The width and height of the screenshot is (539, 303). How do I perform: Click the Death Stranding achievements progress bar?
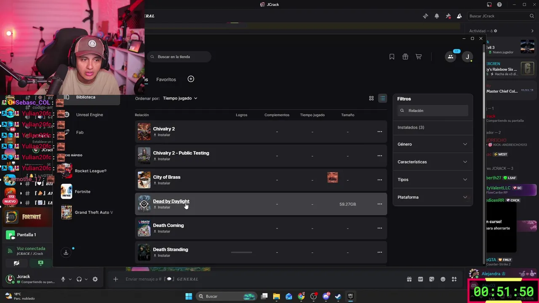point(241,252)
